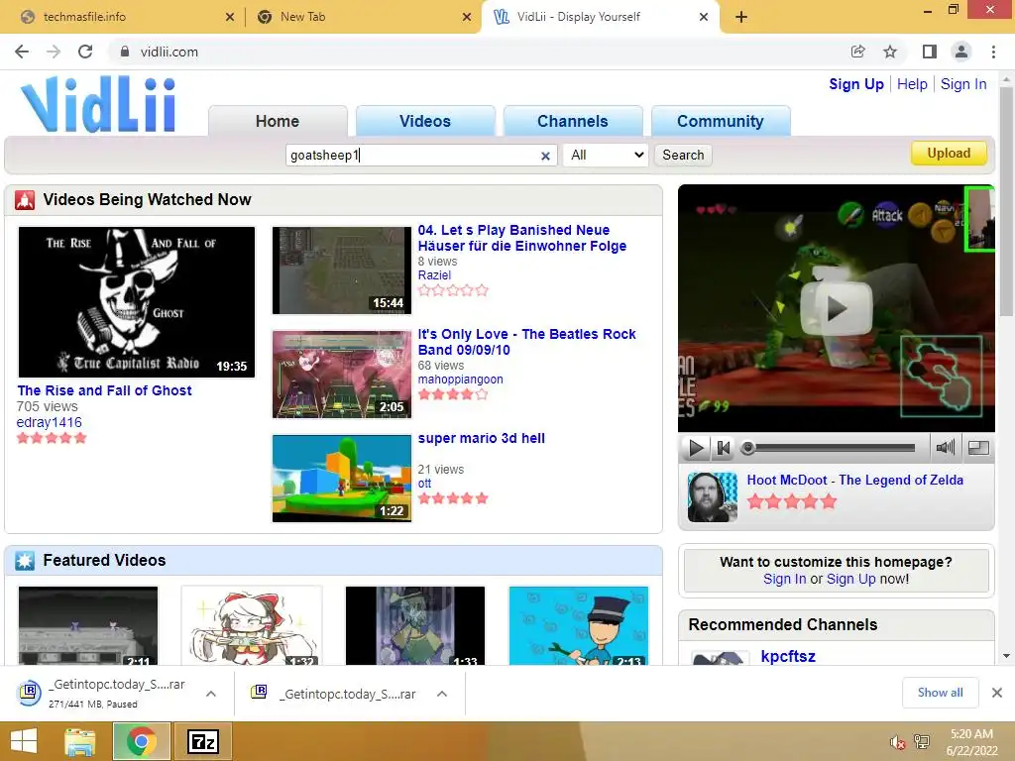Toggle the browser side panel icon

929,52
